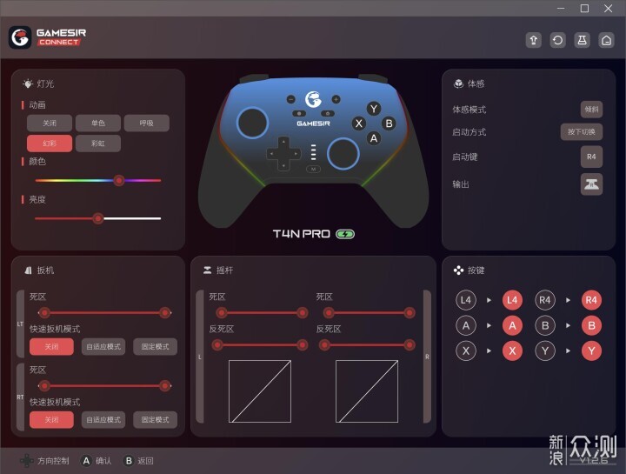626x474 pixels.
Task: Click the A button on the controller image
Action: point(374,138)
